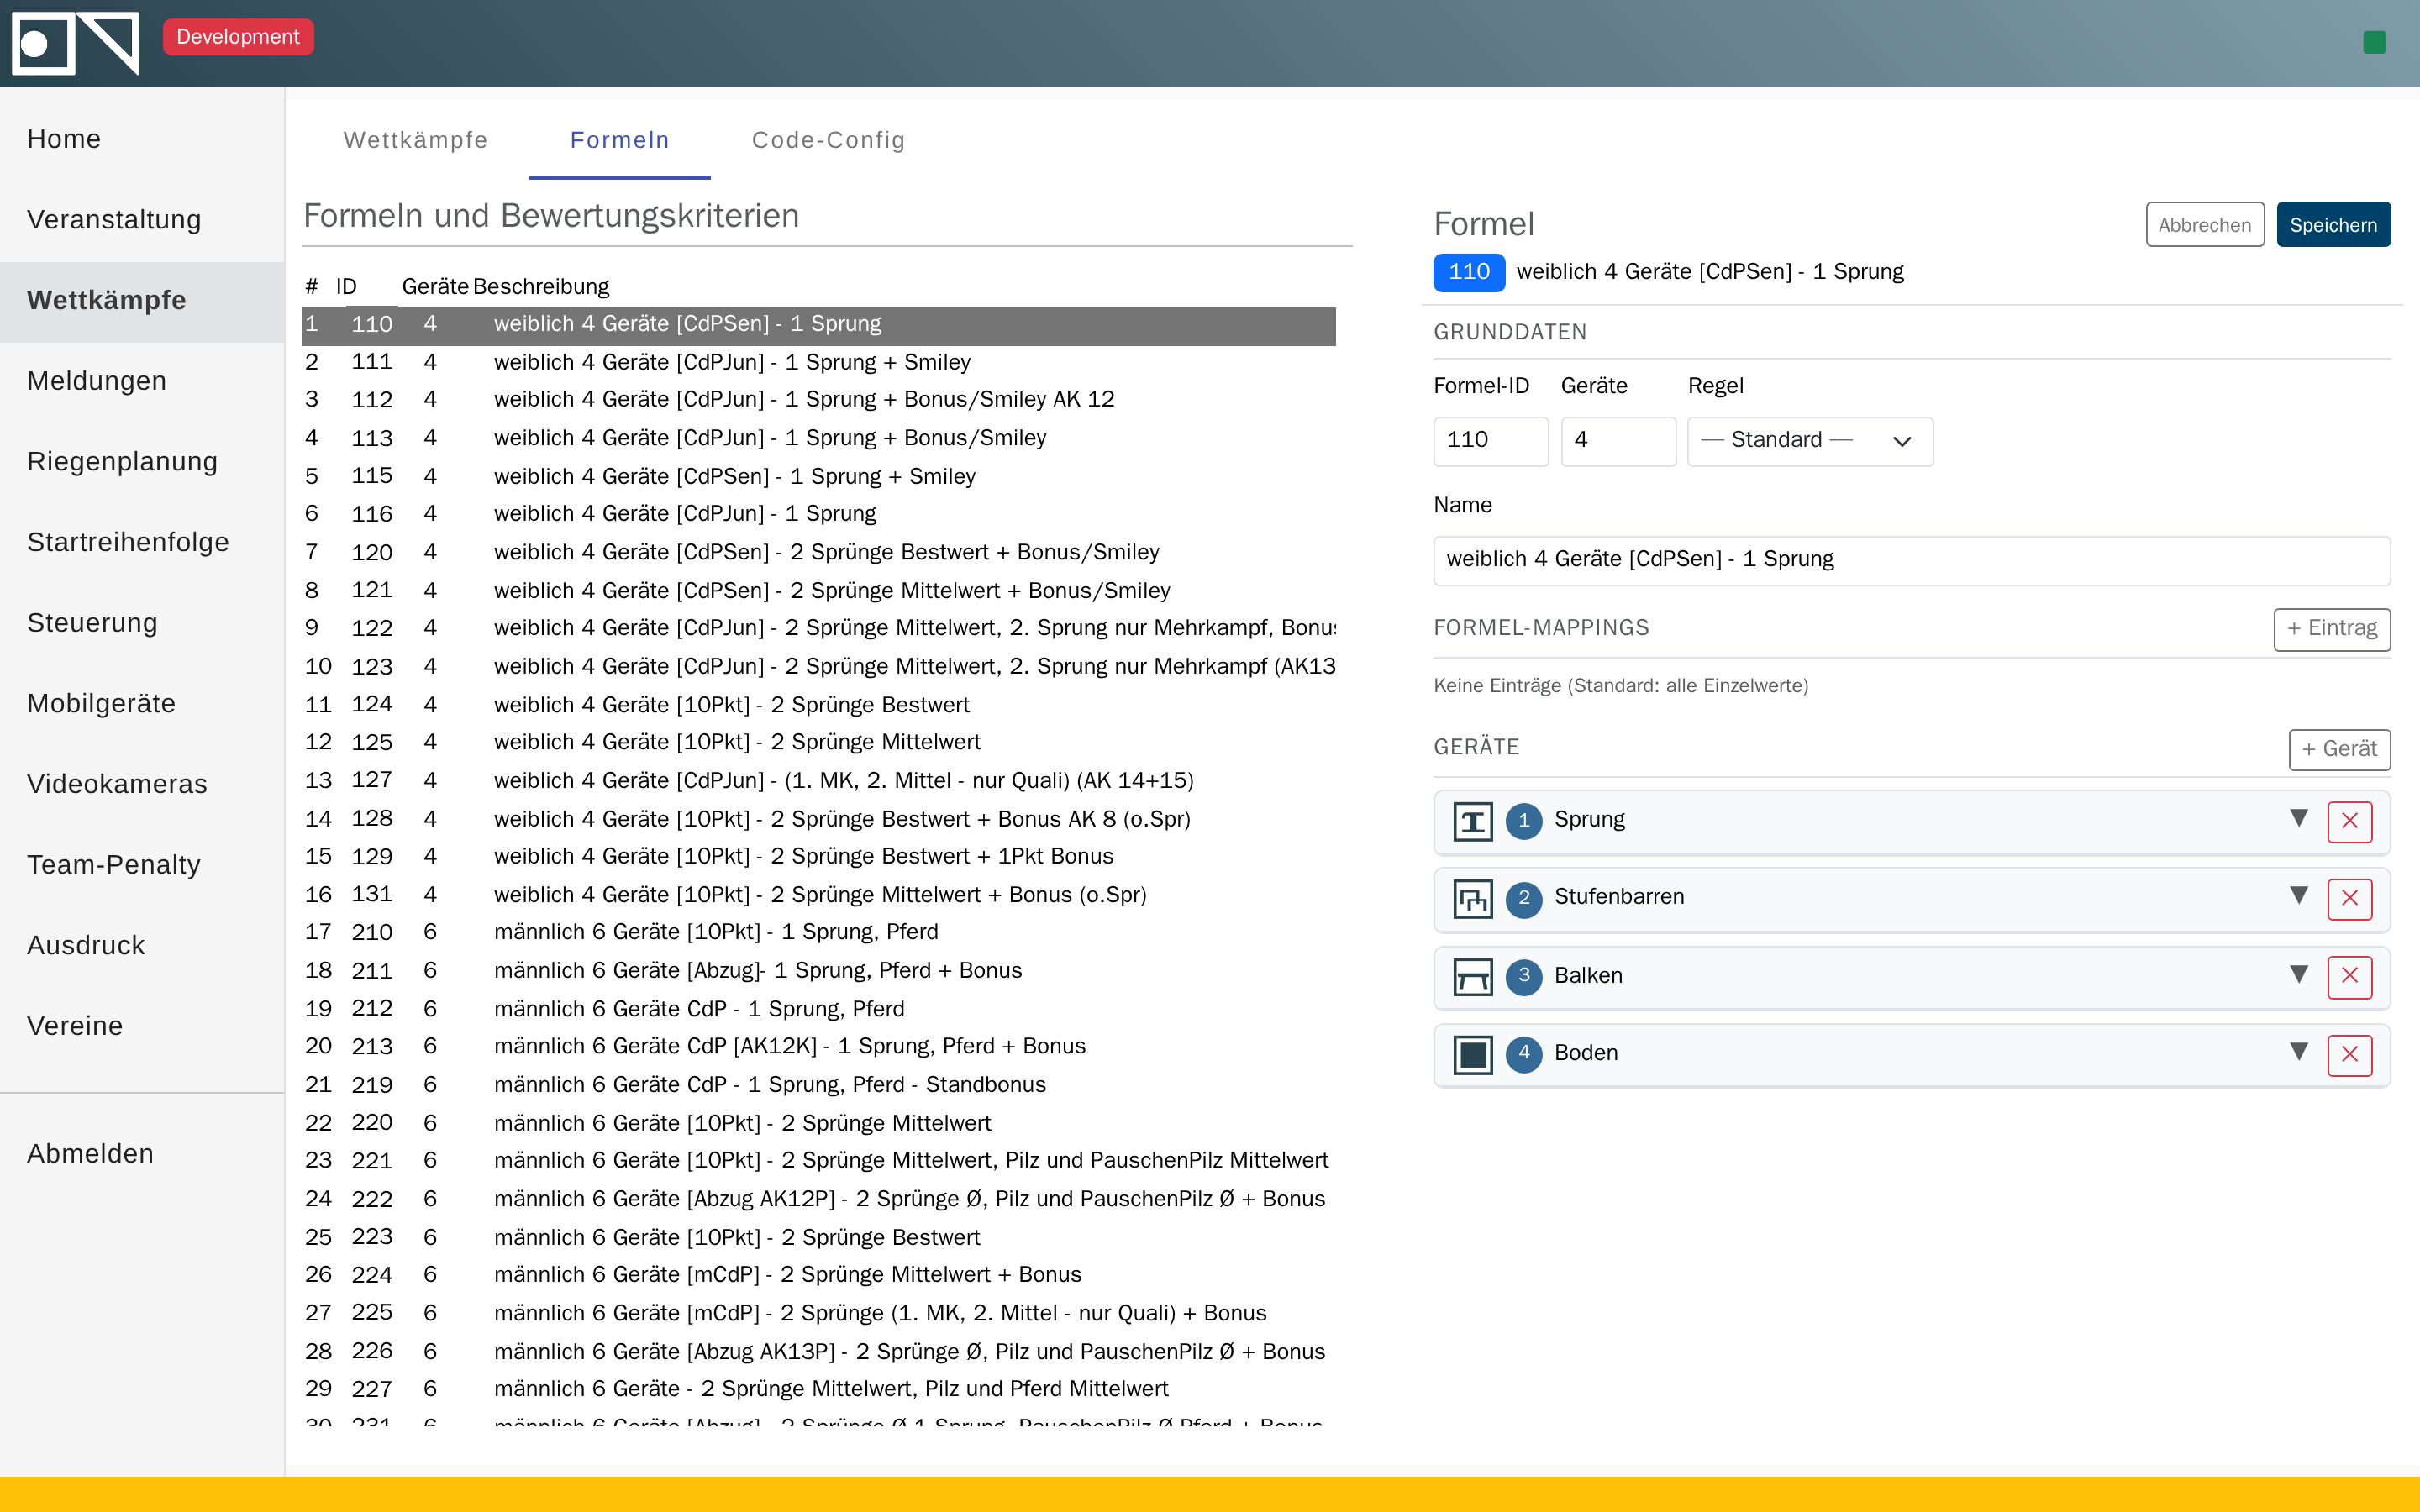The height and width of the screenshot is (1512, 2420).
Task: Click the app logo in the header
Action: [75, 43]
